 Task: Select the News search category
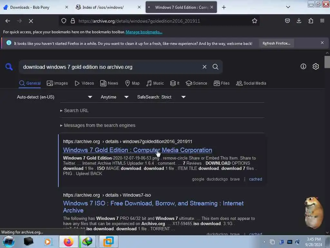(109, 83)
